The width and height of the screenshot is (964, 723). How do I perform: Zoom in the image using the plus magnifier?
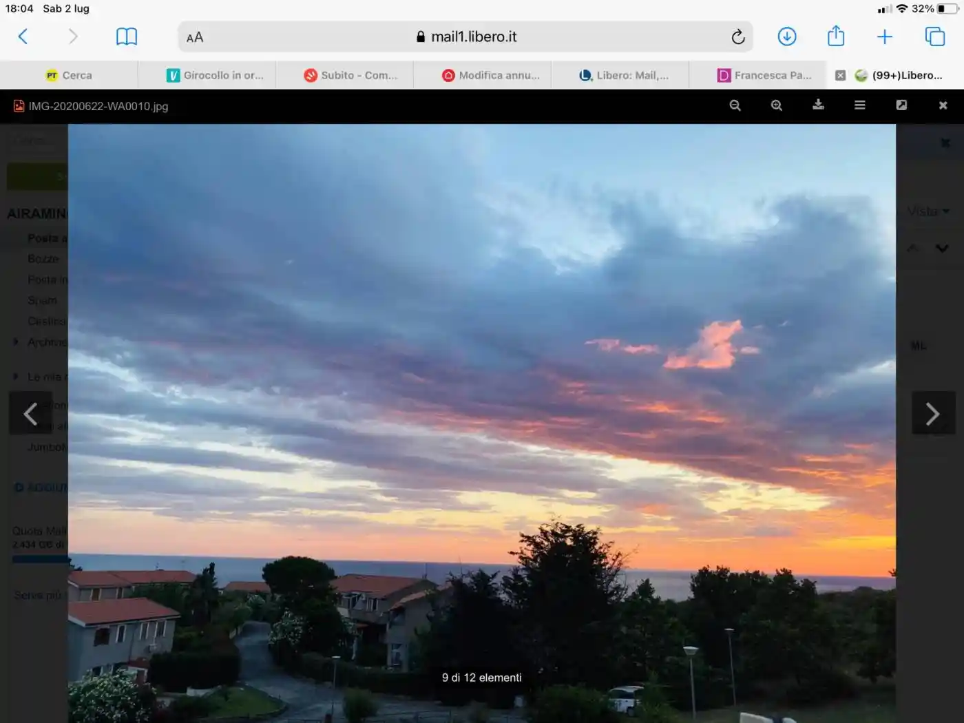coord(777,105)
